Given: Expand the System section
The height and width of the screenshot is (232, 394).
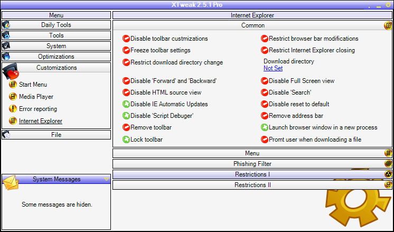Looking at the screenshot, I should (57, 46).
